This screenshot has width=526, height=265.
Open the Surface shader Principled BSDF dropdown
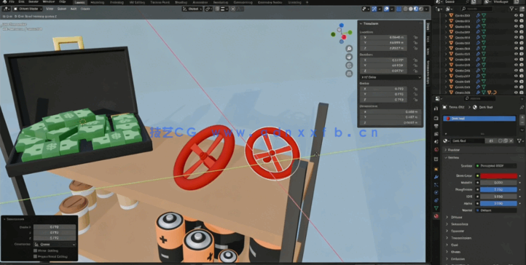pos(496,166)
